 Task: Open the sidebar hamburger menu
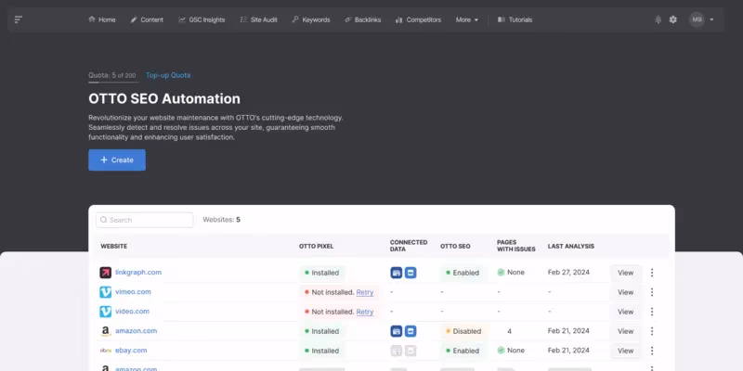point(19,19)
